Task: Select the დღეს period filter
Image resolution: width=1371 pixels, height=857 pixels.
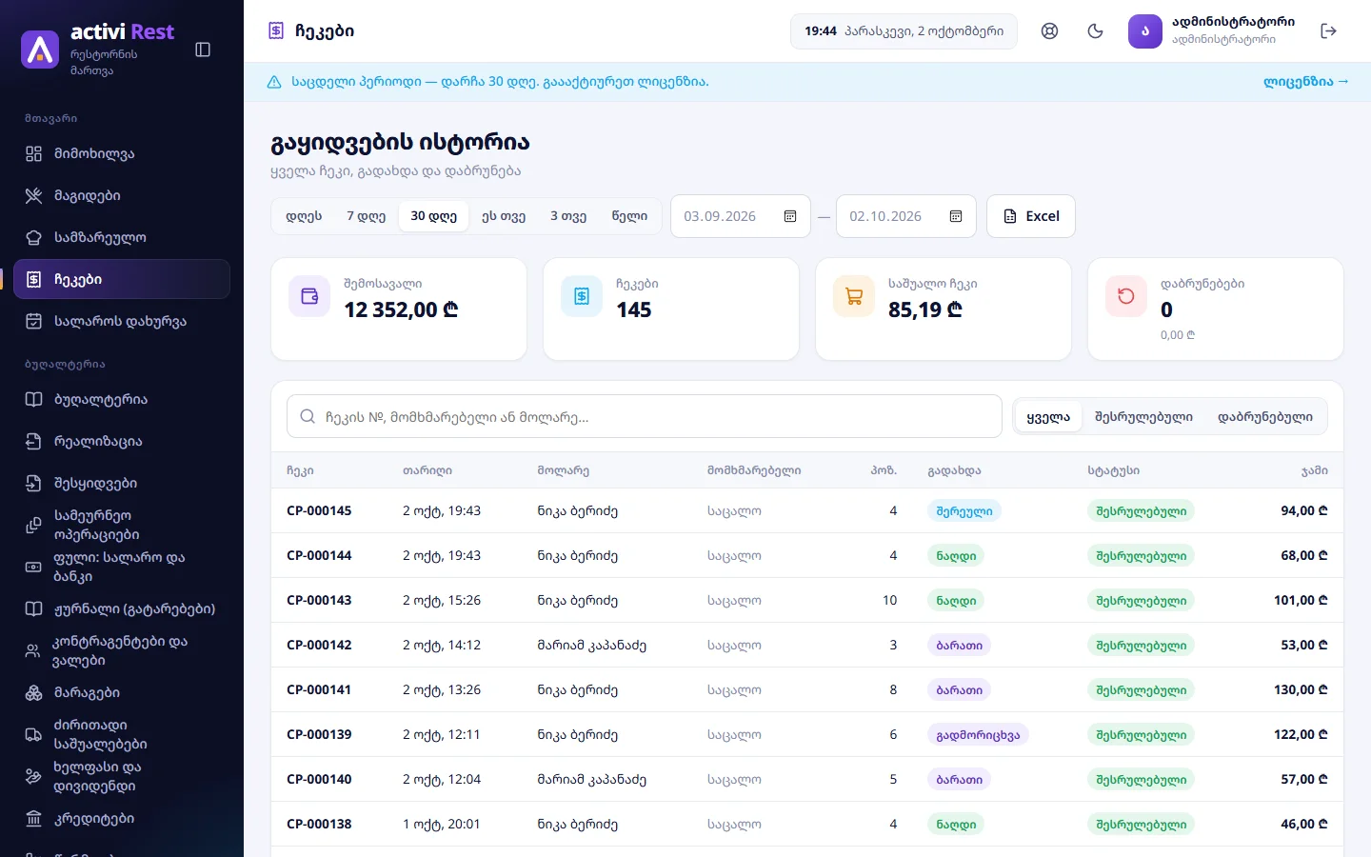Action: [x=304, y=216]
